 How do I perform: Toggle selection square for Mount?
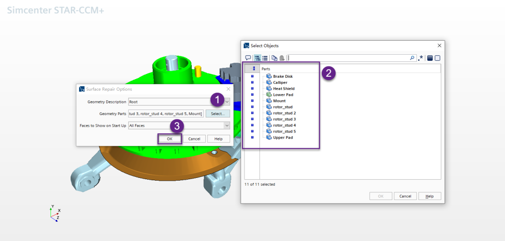(x=252, y=101)
